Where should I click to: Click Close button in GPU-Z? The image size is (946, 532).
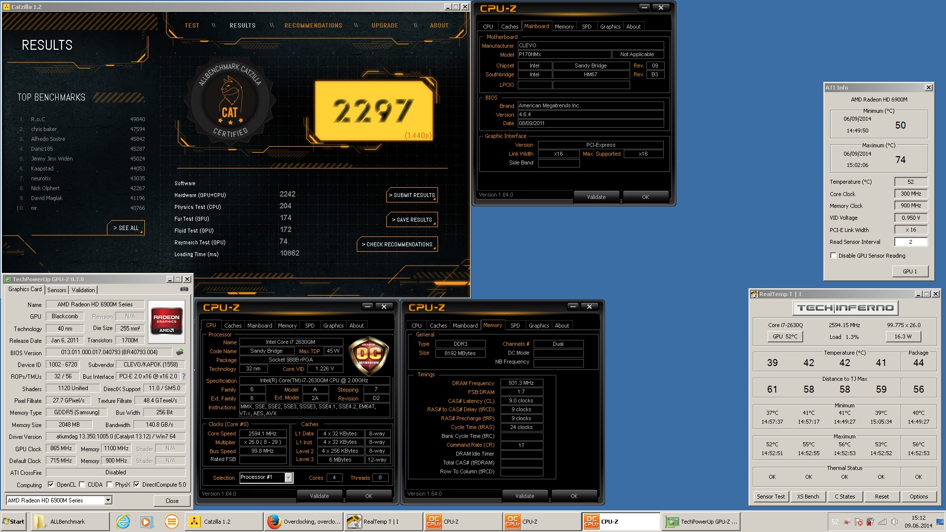(x=171, y=500)
